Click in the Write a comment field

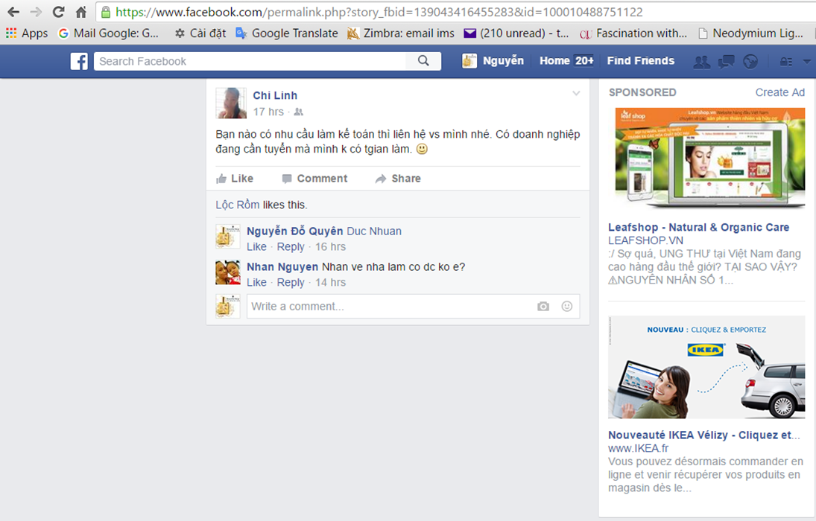point(388,306)
